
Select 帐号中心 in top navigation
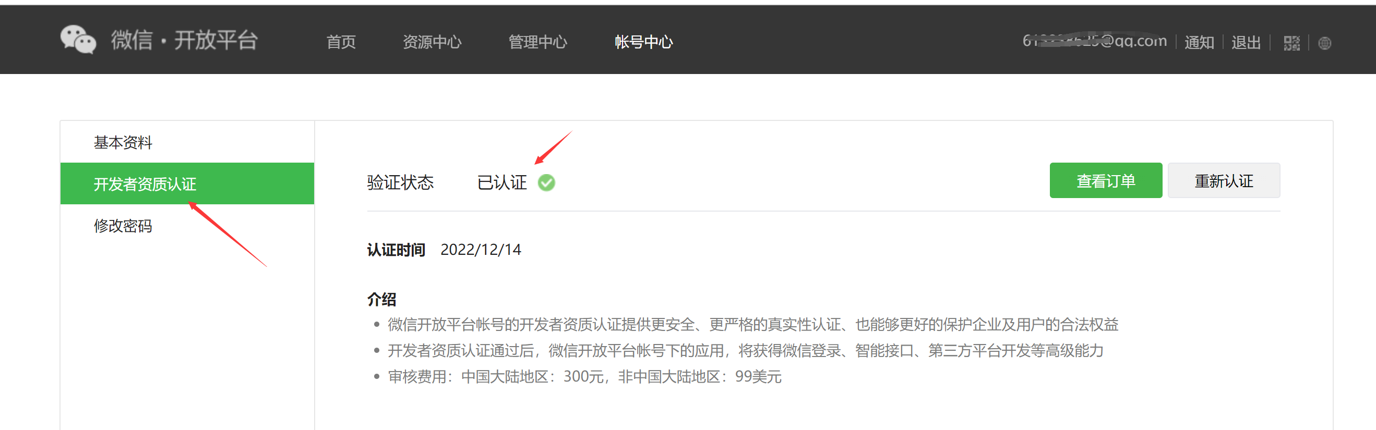644,42
